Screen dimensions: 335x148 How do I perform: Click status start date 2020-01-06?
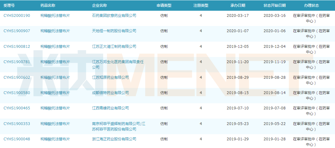point(275,31)
